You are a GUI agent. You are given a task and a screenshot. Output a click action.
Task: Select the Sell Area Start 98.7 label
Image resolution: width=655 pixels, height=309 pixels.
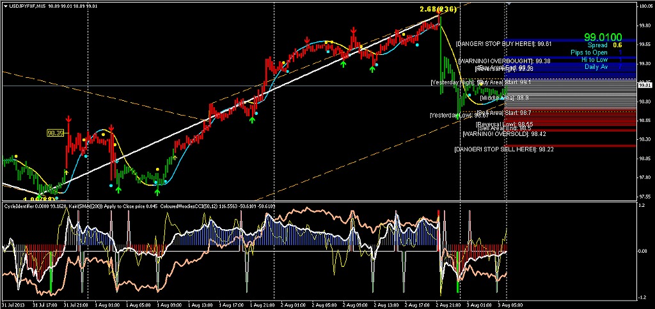[x=504, y=112]
